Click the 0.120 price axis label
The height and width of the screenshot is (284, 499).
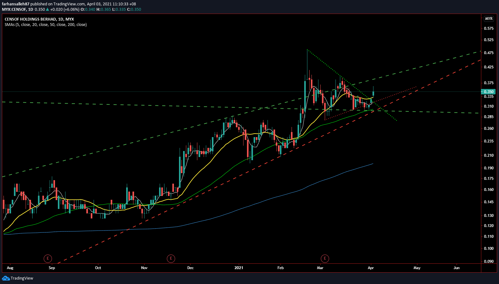point(489,226)
